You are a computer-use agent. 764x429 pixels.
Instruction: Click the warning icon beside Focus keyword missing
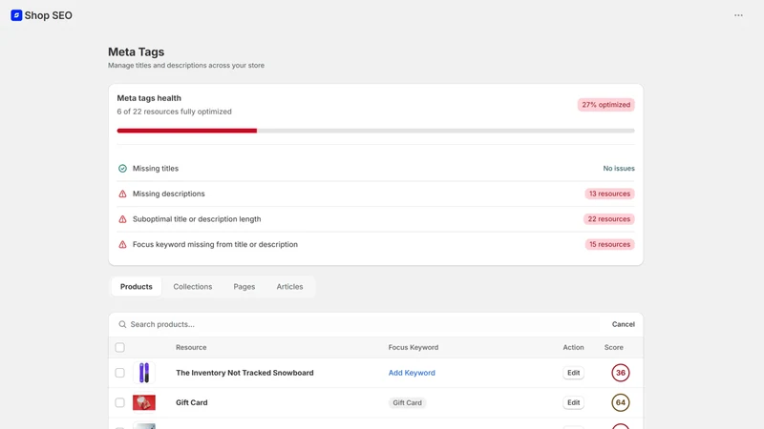pos(122,244)
